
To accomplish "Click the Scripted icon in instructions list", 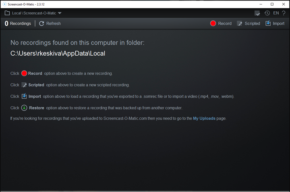I will pos(24,85).
